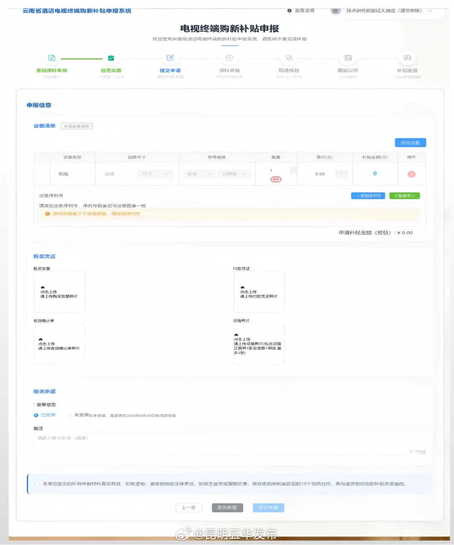Click the 基础资料审核 step icon
The height and width of the screenshot is (545, 454).
tap(52, 58)
